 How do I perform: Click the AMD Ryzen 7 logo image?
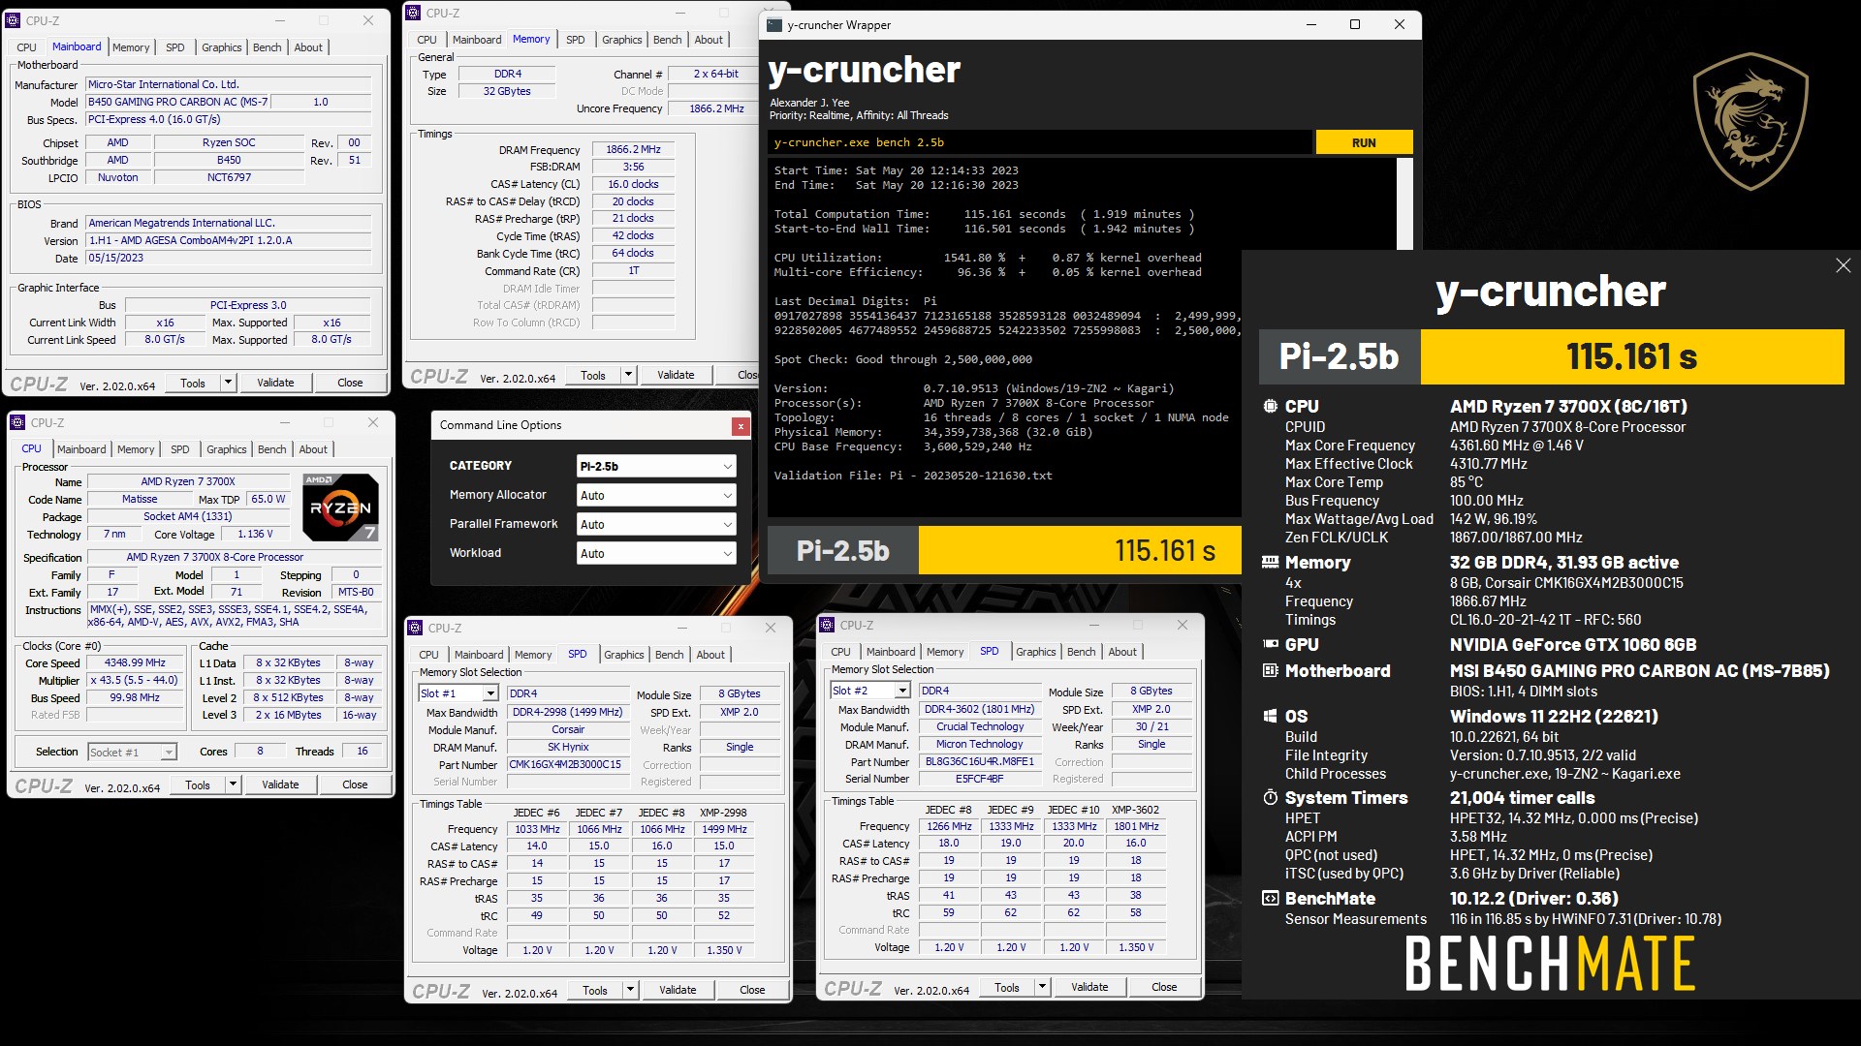tap(340, 507)
